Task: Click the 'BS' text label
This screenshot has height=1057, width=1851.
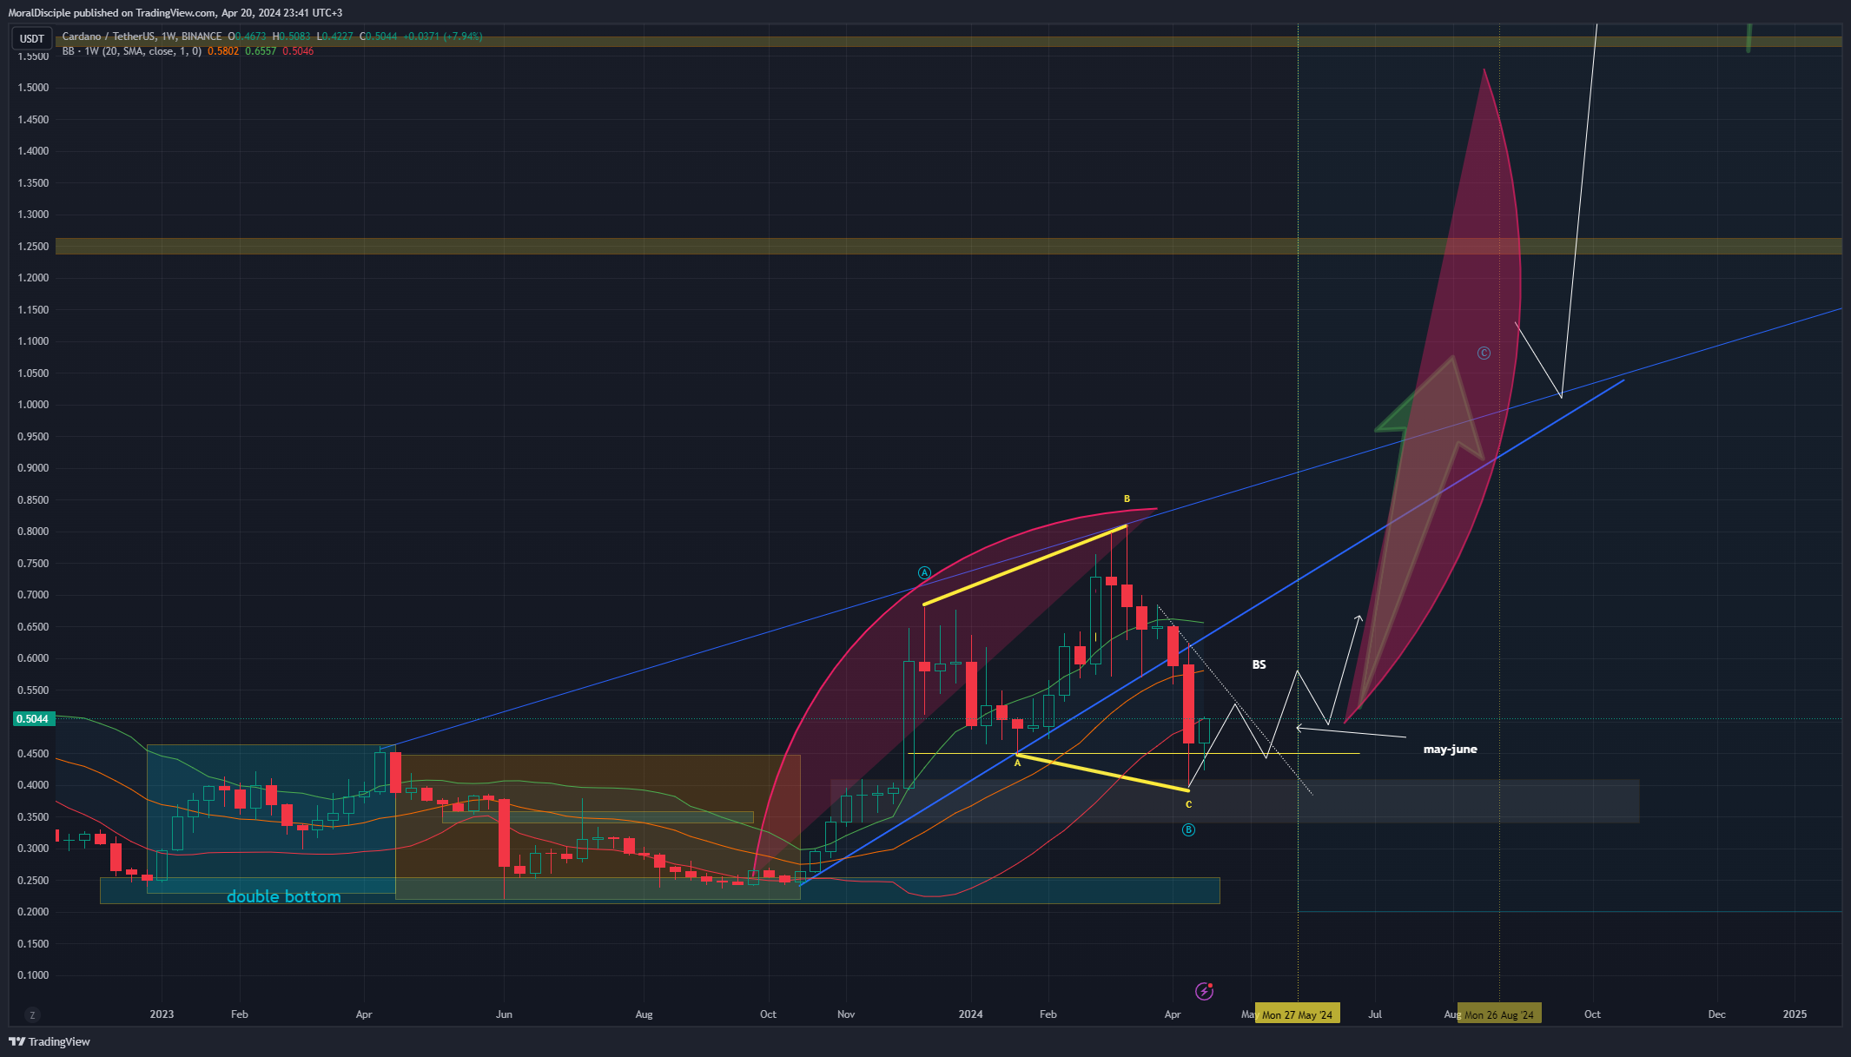Action: pos(1259,664)
